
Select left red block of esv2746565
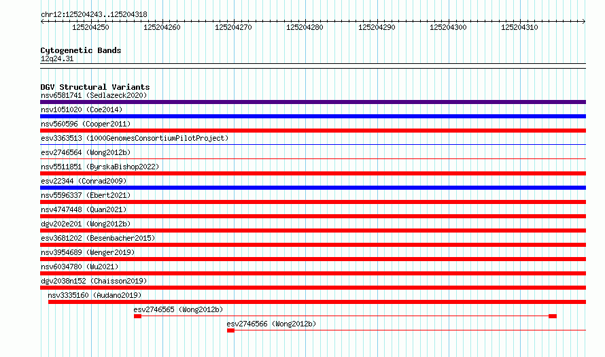pyautogui.click(x=138, y=316)
